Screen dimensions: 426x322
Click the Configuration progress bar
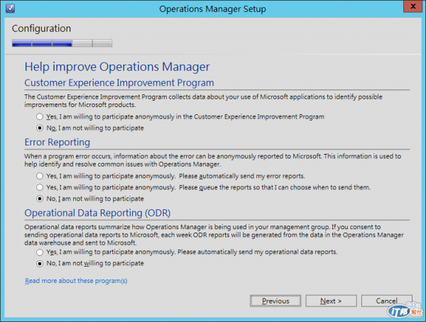[62, 43]
